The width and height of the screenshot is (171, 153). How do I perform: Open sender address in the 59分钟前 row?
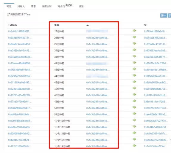point(98,114)
